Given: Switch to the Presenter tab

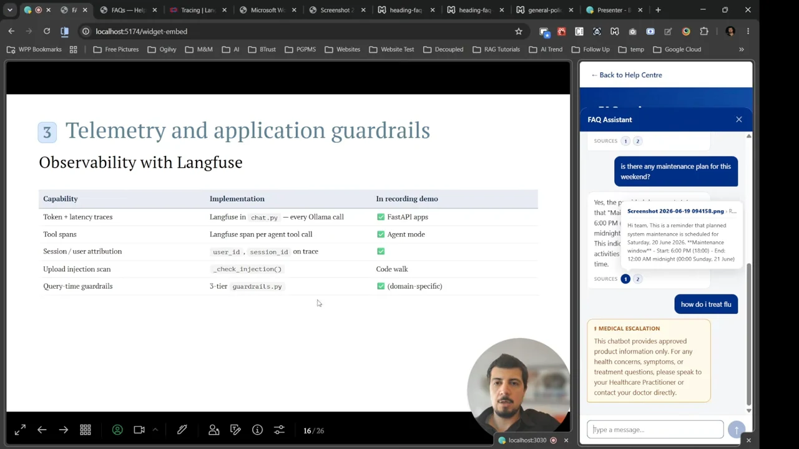Looking at the screenshot, I should tap(614, 10).
